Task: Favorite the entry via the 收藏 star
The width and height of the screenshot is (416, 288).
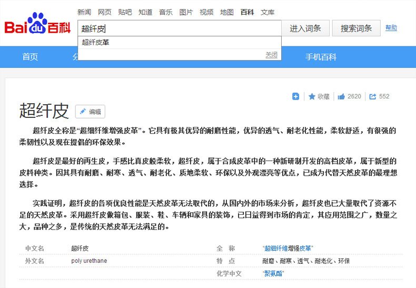Action: (319, 96)
